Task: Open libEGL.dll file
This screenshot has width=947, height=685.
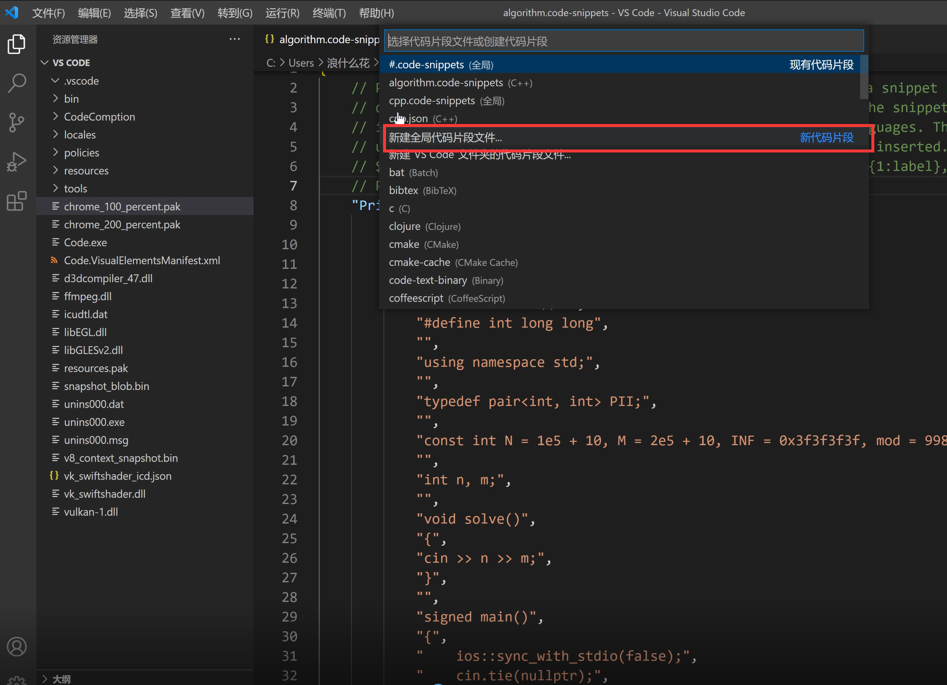Action: 145,332
